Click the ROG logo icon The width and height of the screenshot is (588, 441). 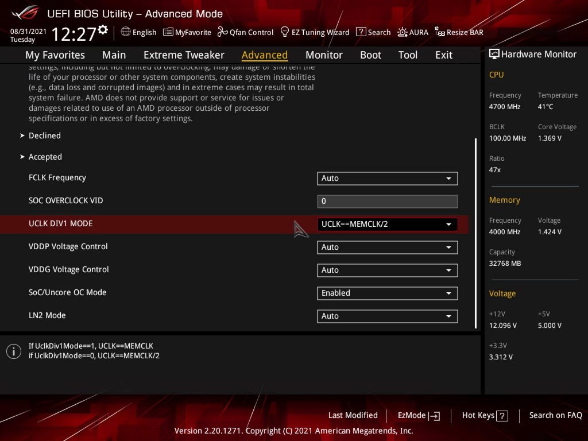[25, 13]
